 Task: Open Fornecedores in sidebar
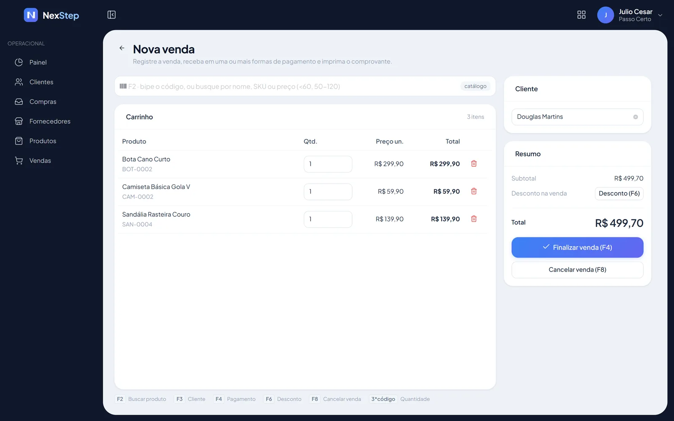tap(50, 121)
